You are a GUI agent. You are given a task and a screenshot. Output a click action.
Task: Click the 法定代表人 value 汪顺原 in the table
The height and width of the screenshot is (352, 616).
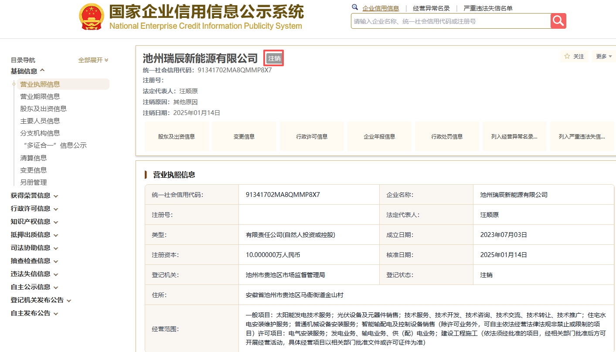pyautogui.click(x=490, y=215)
